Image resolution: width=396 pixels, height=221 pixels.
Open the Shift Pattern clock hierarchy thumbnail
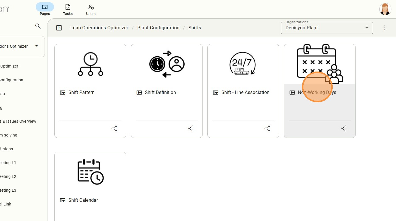(x=90, y=64)
